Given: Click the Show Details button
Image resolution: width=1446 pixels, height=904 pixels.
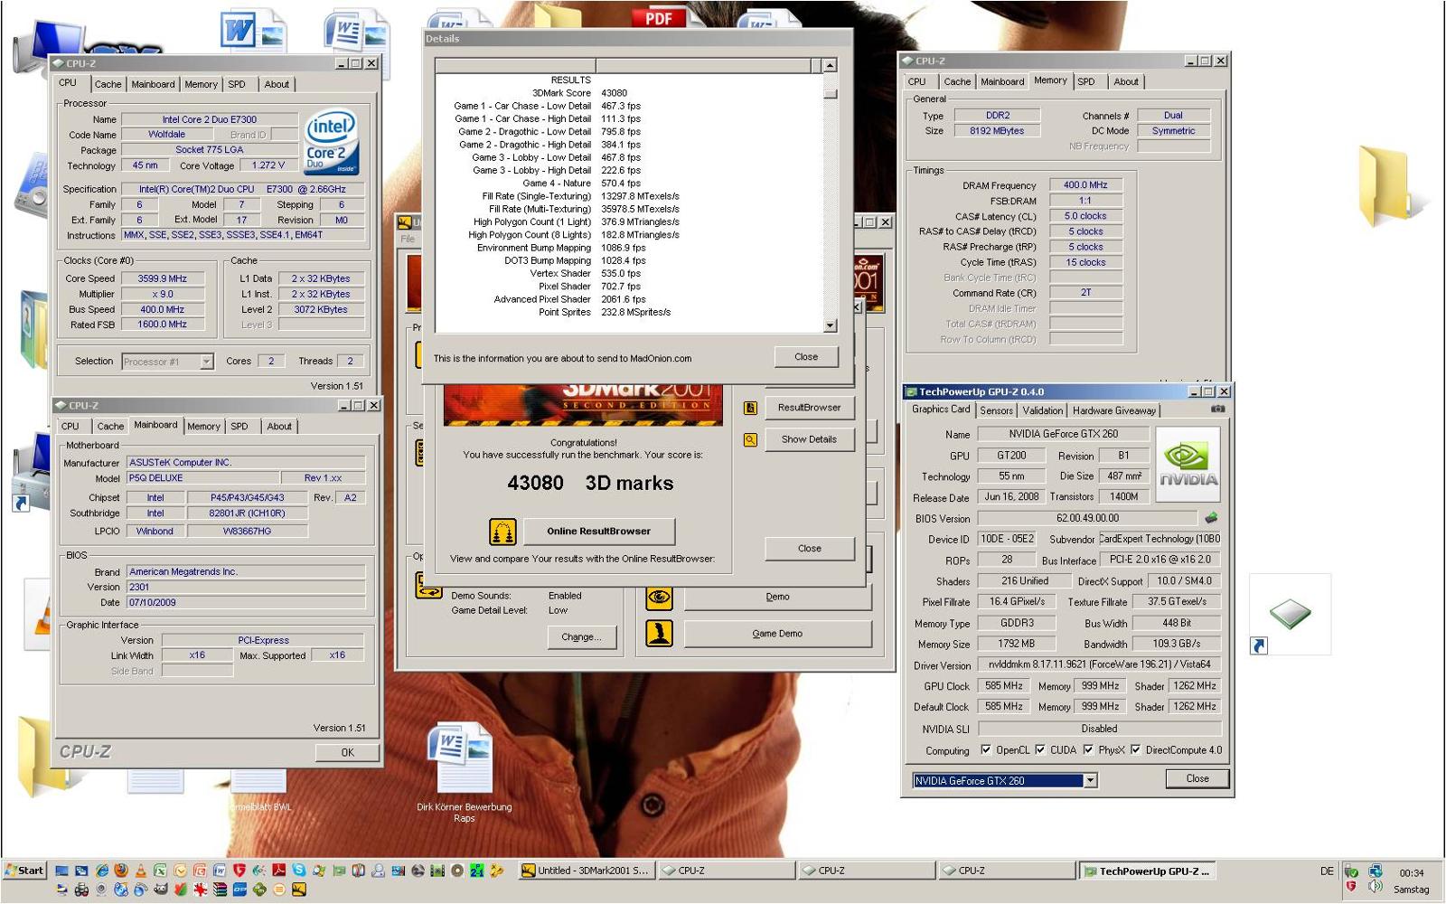Looking at the screenshot, I should 809,439.
